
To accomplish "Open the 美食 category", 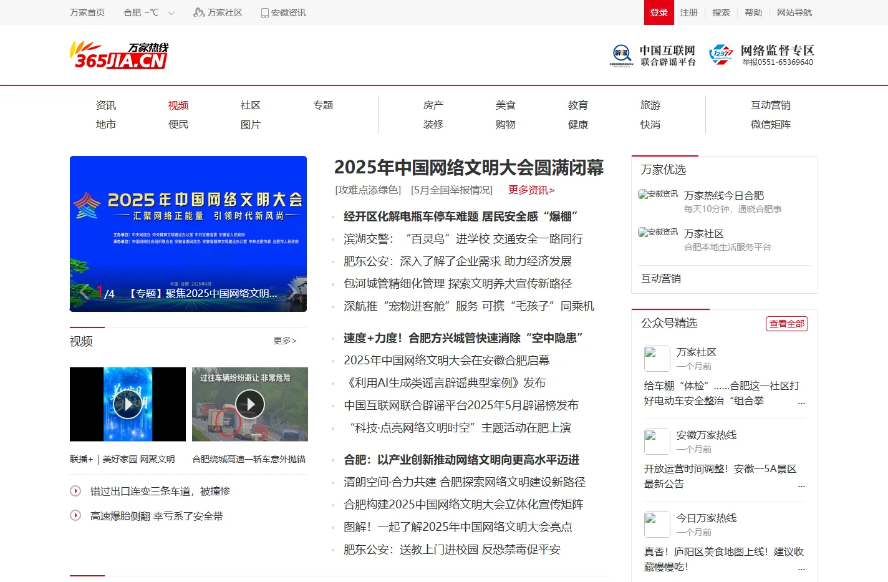I will click(x=506, y=105).
